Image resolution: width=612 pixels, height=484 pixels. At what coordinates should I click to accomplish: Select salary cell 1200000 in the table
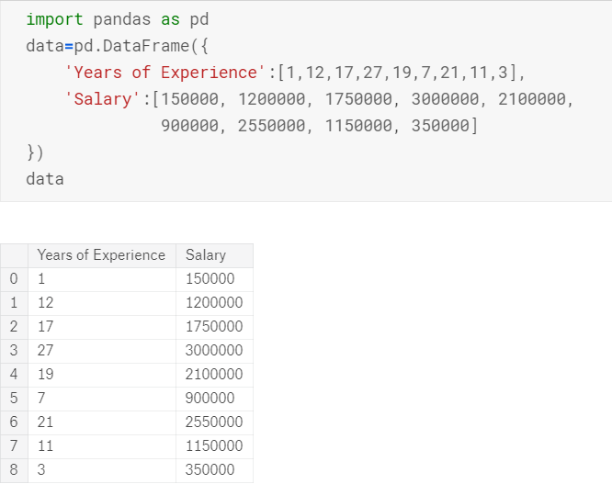[214, 303]
